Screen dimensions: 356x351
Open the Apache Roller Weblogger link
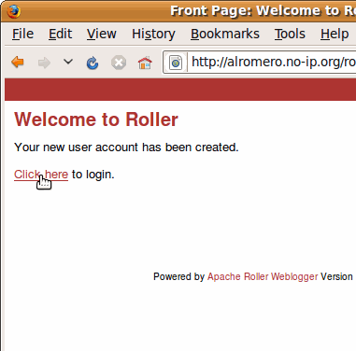click(263, 276)
